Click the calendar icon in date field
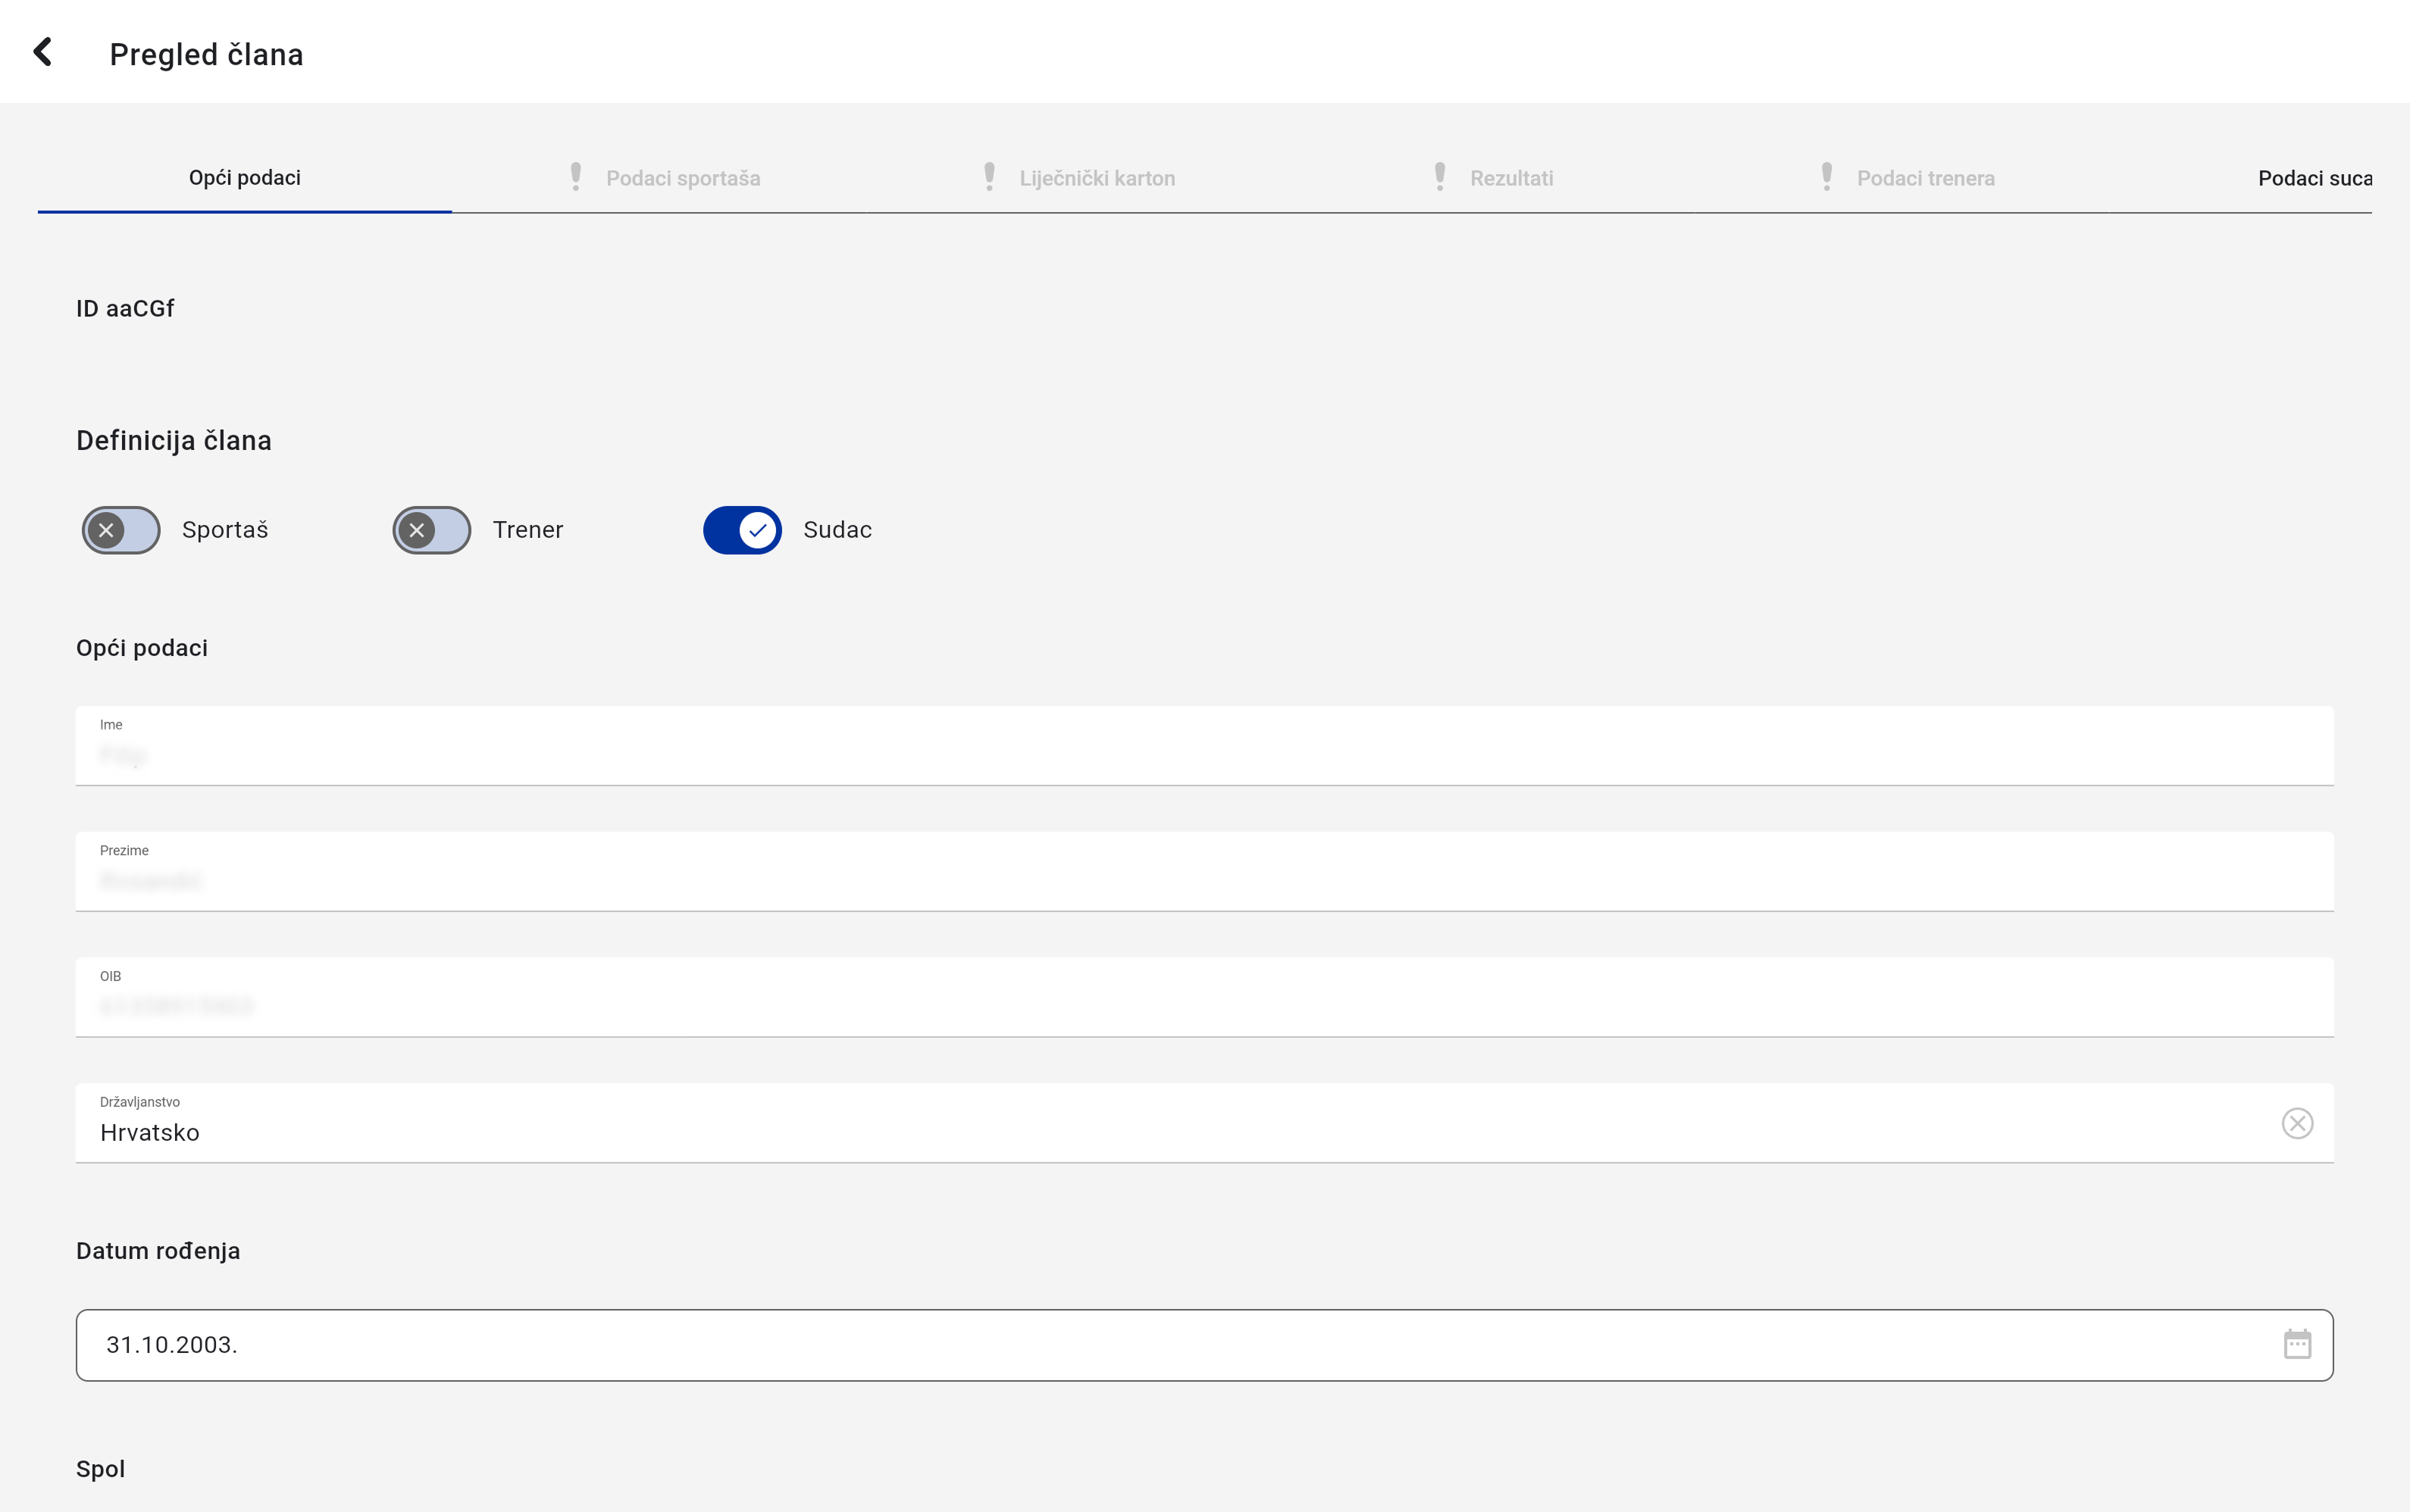Viewport: 2410px width, 1512px height. pos(2297,1344)
